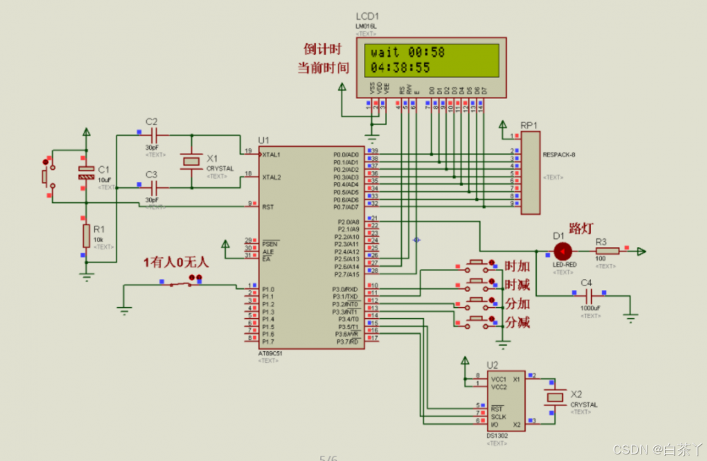
Task: Click the 路灯 street lamp label
Action: coord(581,229)
